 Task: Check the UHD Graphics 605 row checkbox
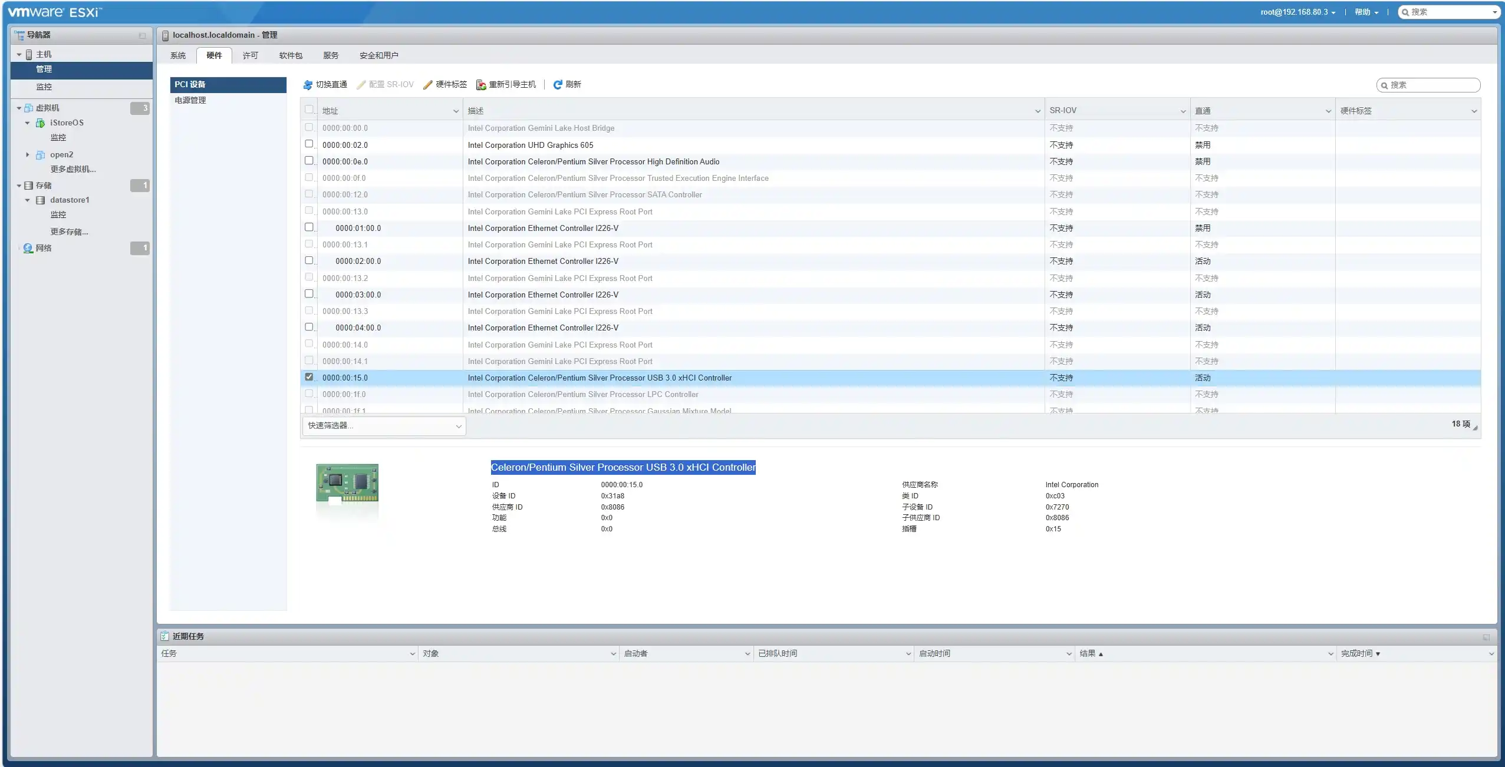[309, 144]
